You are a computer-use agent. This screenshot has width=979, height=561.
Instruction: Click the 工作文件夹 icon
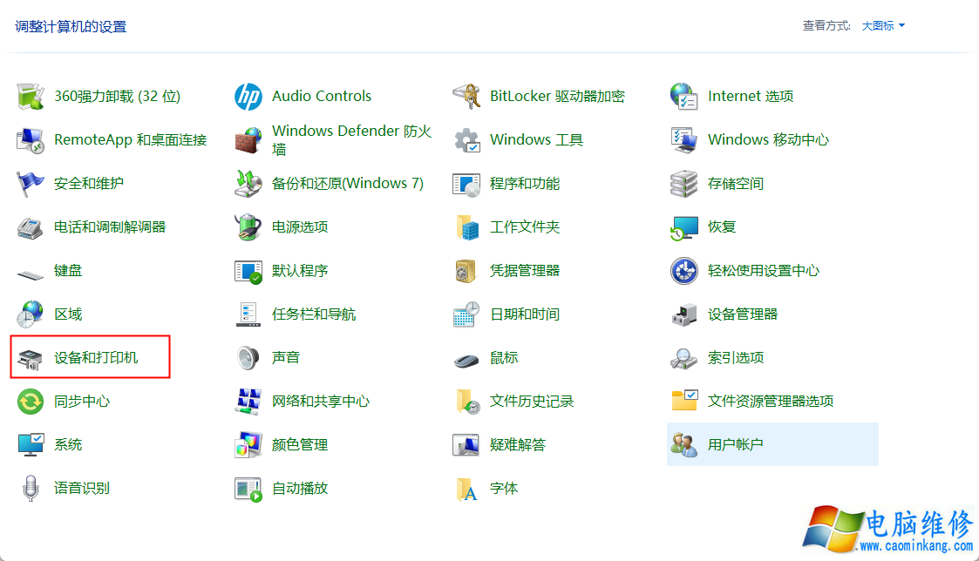point(466,227)
